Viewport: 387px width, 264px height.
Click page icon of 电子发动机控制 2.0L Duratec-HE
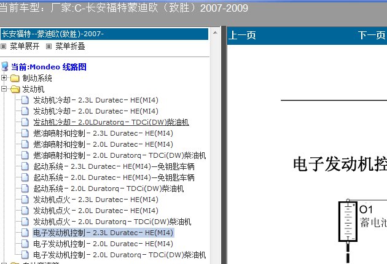pyautogui.click(x=25, y=244)
